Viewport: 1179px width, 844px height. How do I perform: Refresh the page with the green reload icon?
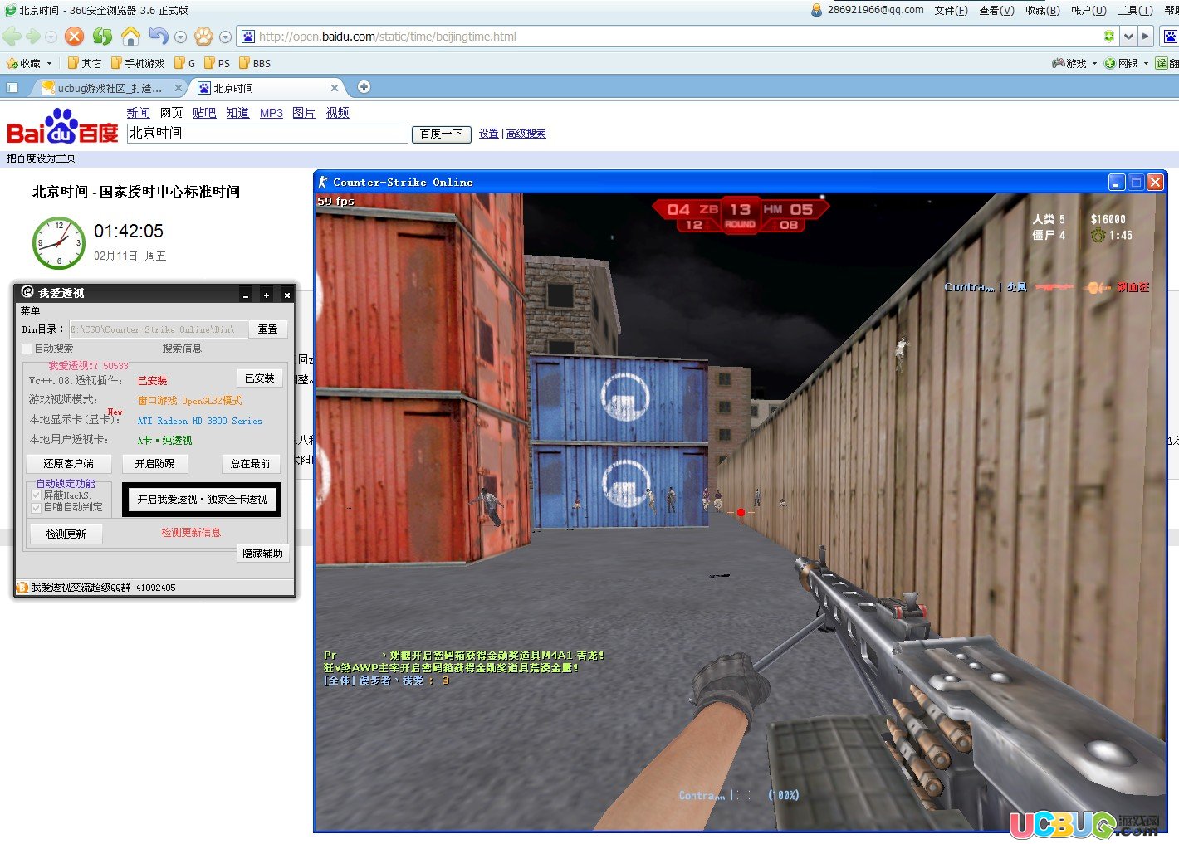[x=102, y=36]
